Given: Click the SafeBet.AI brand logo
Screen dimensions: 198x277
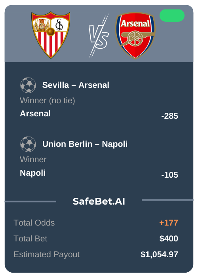Looking at the screenshot, I should pos(99,201).
